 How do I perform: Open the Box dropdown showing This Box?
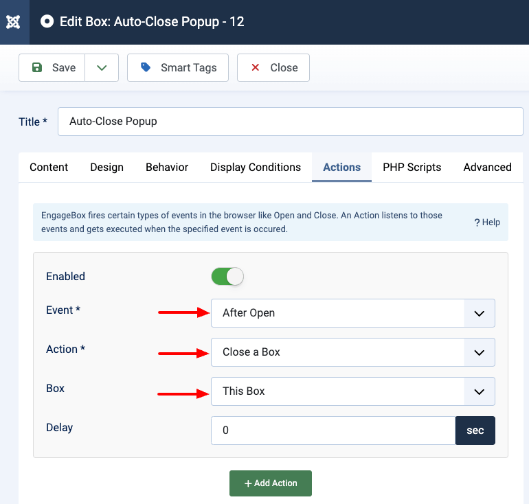[353, 391]
